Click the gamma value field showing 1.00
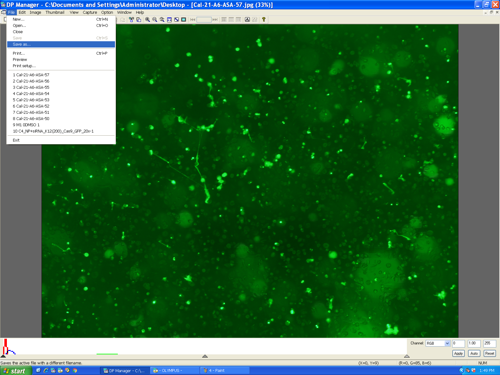Viewport: 500px width, 375px height. 474,343
